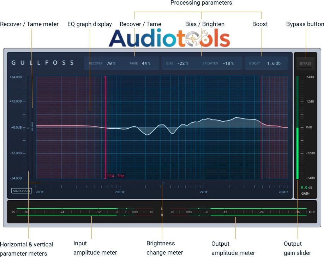Click the BIAS label
This screenshot has width=324, height=257.
click(x=170, y=63)
